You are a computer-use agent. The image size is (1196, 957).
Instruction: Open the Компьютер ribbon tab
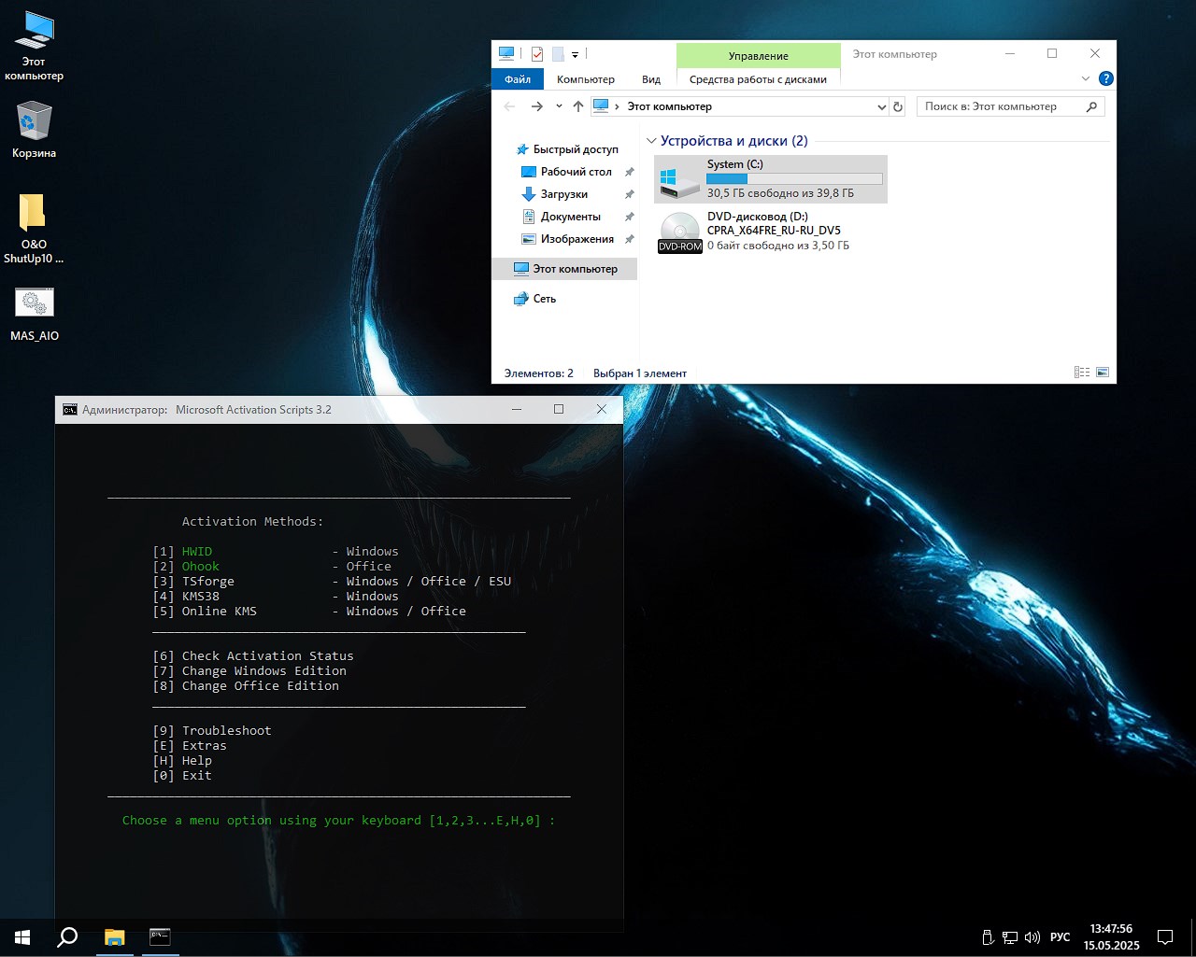click(x=586, y=79)
